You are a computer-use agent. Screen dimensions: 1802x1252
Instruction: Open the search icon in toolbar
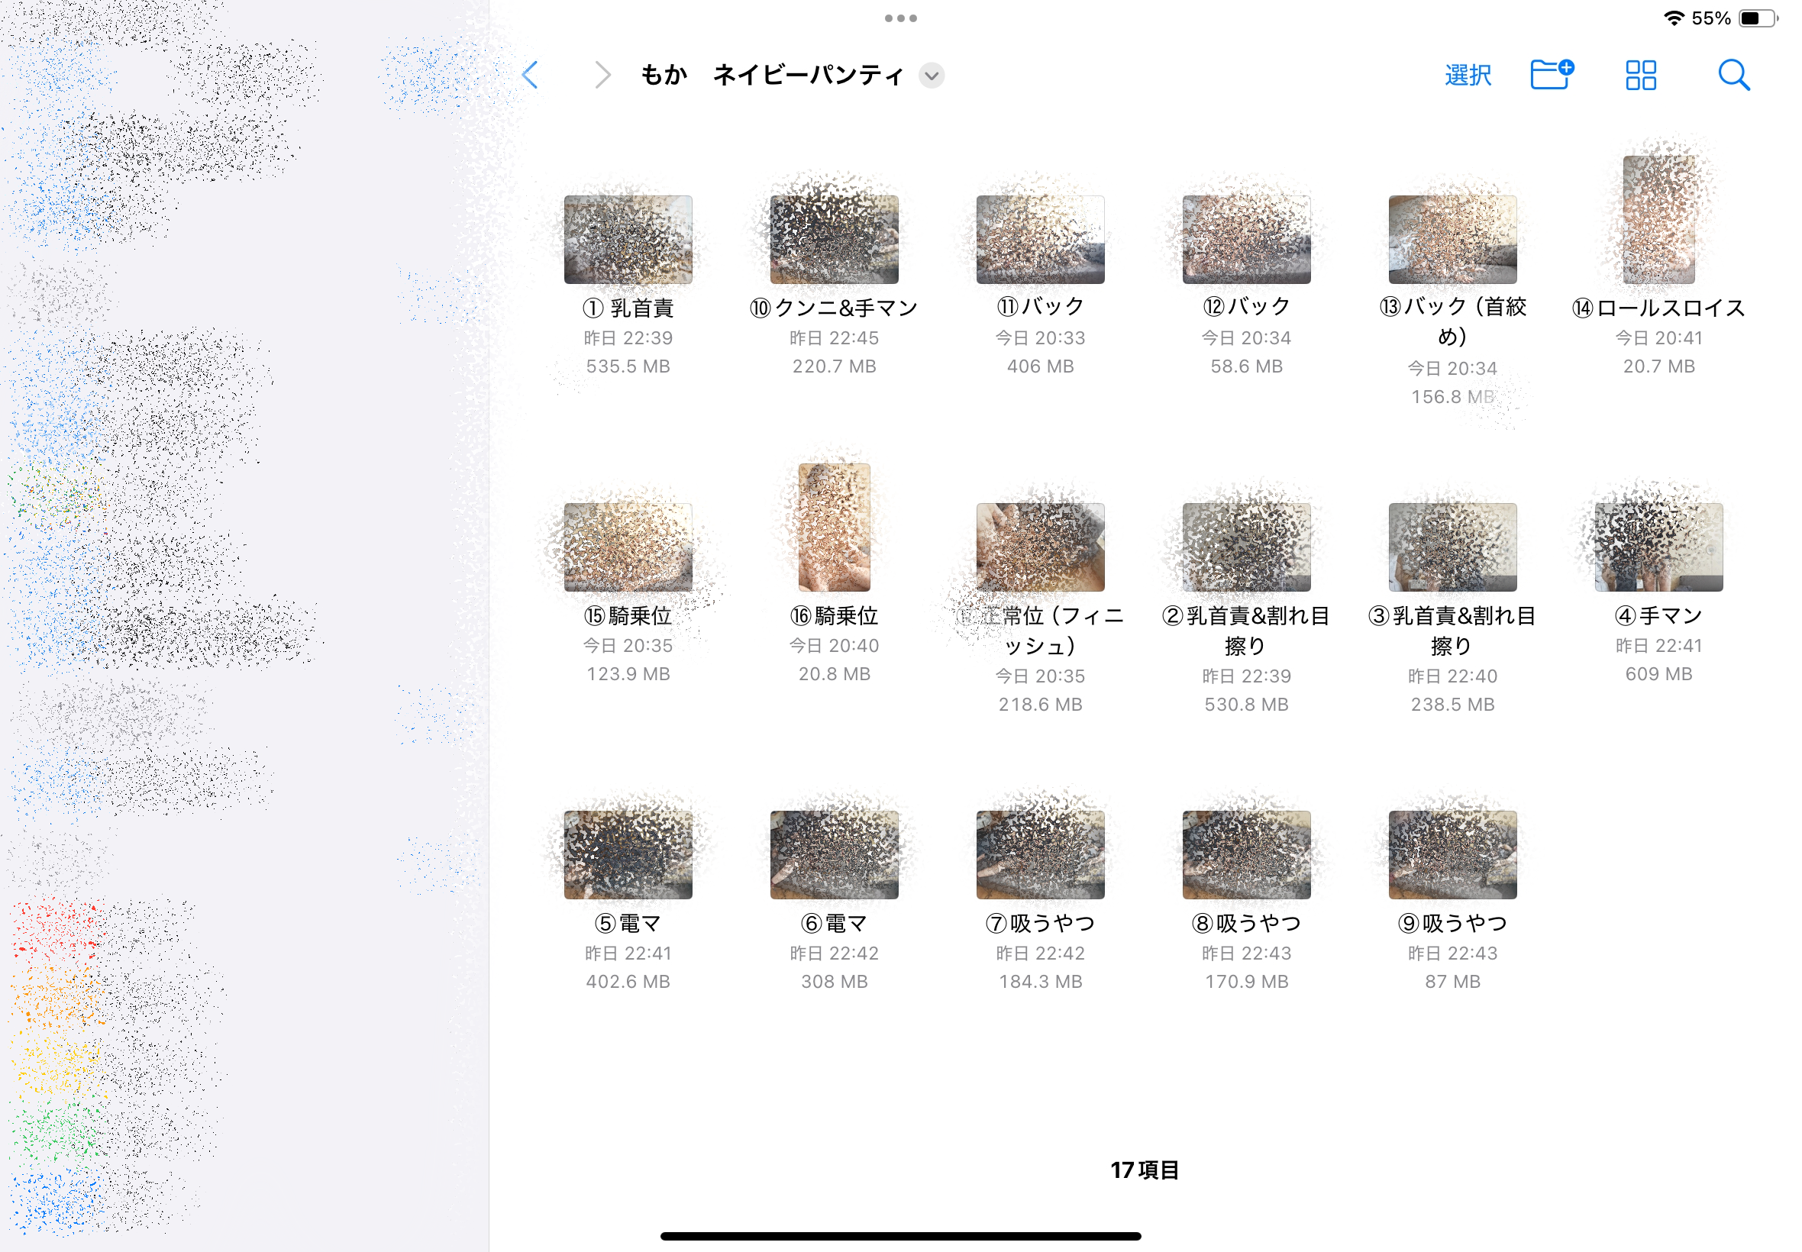tap(1735, 76)
